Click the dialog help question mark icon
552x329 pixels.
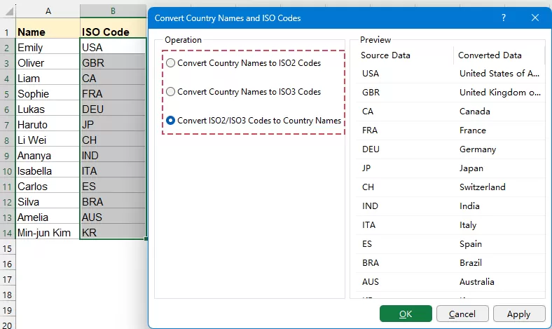pyautogui.click(x=504, y=18)
